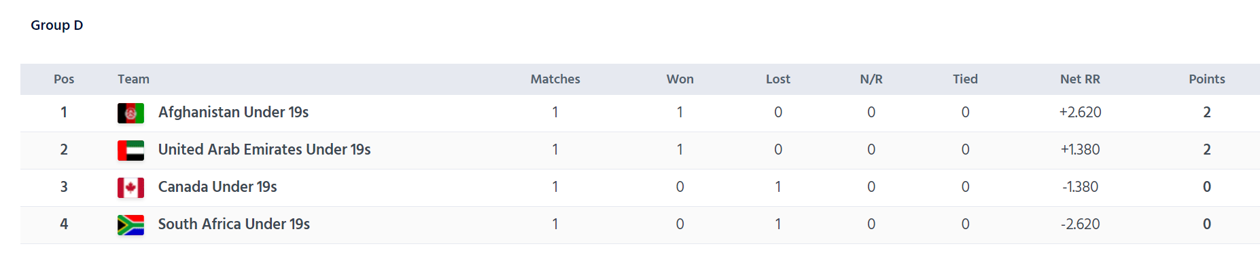The height and width of the screenshot is (259, 1260).
Task: Click the South Africa flag icon
Action: coord(130,225)
